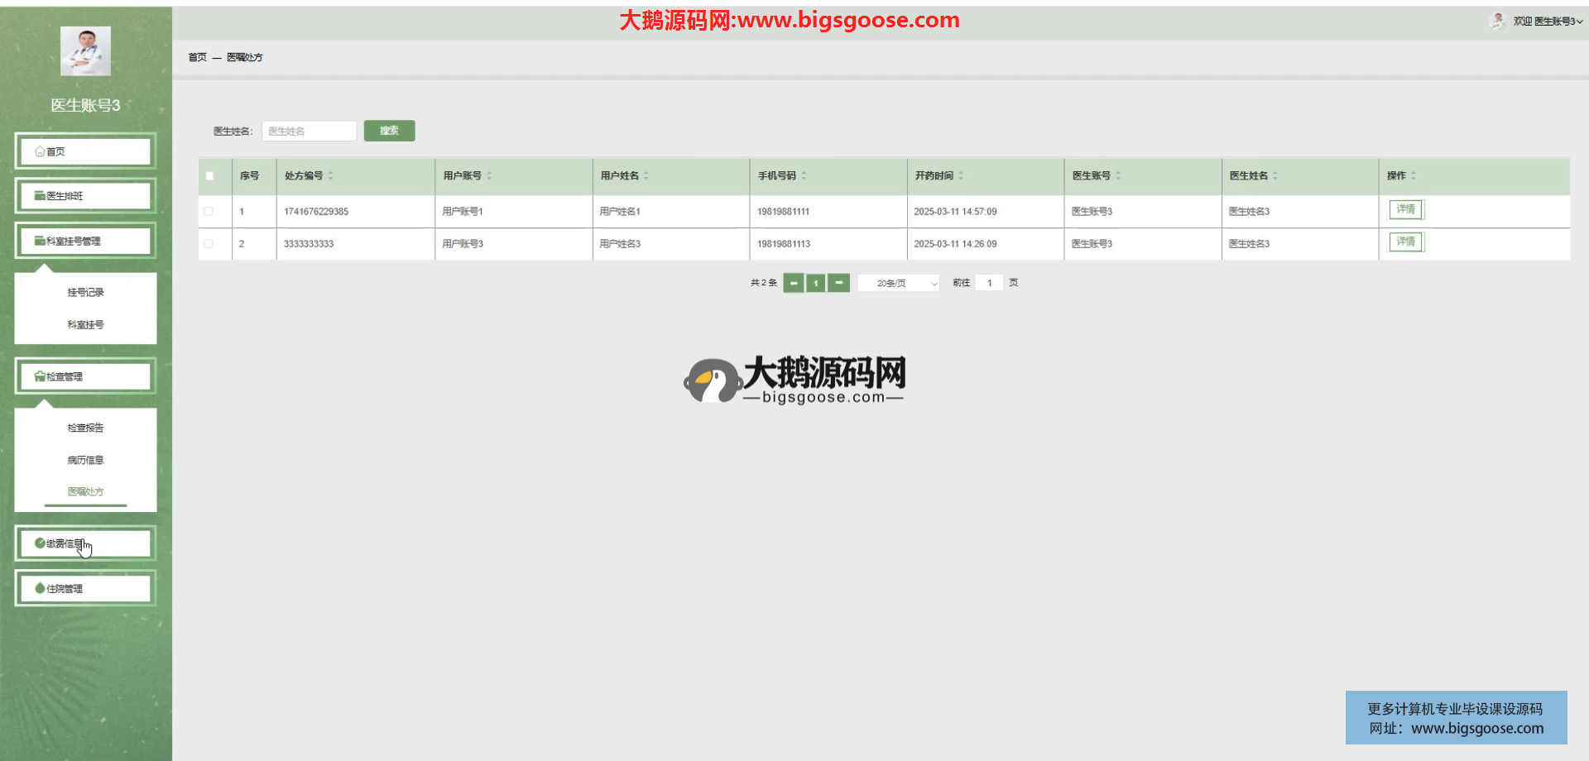The image size is (1589, 761).
Task: Check the checkbox for prescription 1741676229385
Action: [x=209, y=212]
